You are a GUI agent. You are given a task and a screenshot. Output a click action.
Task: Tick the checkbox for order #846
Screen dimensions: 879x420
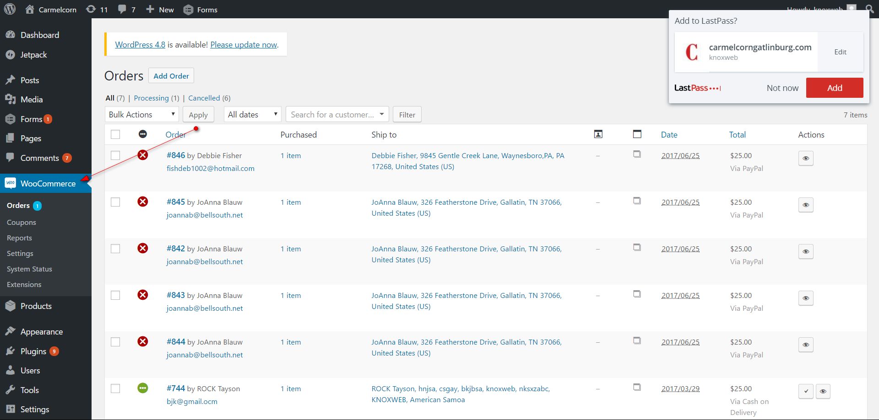point(115,155)
